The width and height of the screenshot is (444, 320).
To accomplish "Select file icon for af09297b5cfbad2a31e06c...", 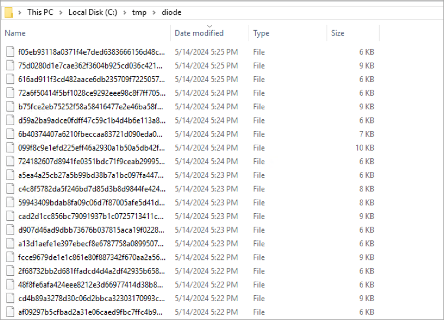I will coord(11,312).
